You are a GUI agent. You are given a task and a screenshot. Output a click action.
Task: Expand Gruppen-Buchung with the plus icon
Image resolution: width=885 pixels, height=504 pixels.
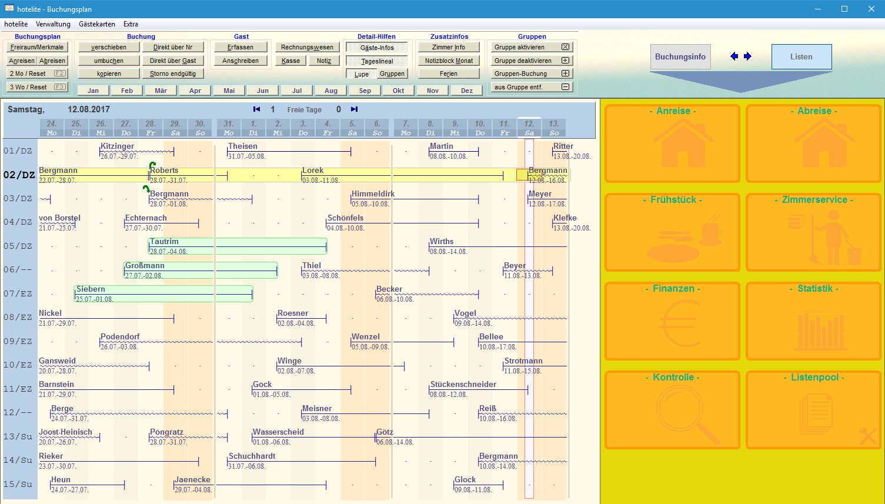pyautogui.click(x=565, y=74)
